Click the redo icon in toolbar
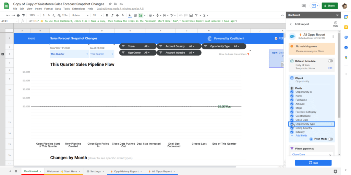Screen dimensions: 351x175 click(13, 15)
